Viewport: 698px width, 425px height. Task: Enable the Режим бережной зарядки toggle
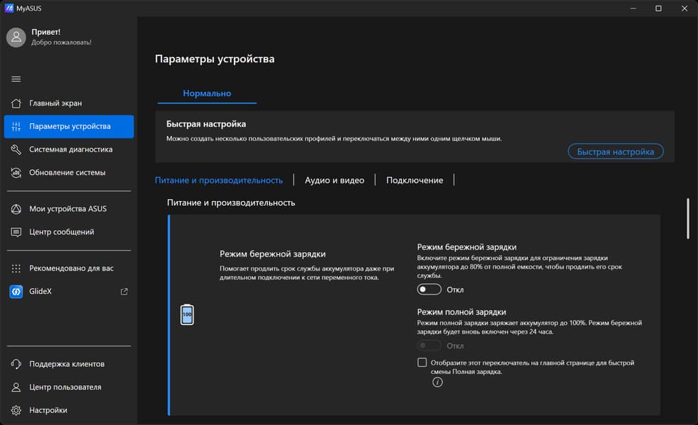[x=429, y=289]
